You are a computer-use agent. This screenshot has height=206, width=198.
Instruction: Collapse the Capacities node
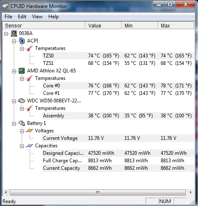22,146
